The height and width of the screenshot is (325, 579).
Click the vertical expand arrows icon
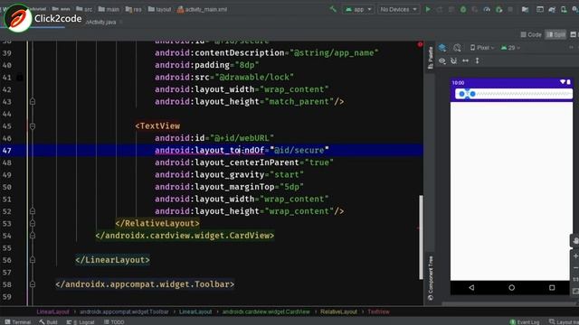(x=477, y=60)
